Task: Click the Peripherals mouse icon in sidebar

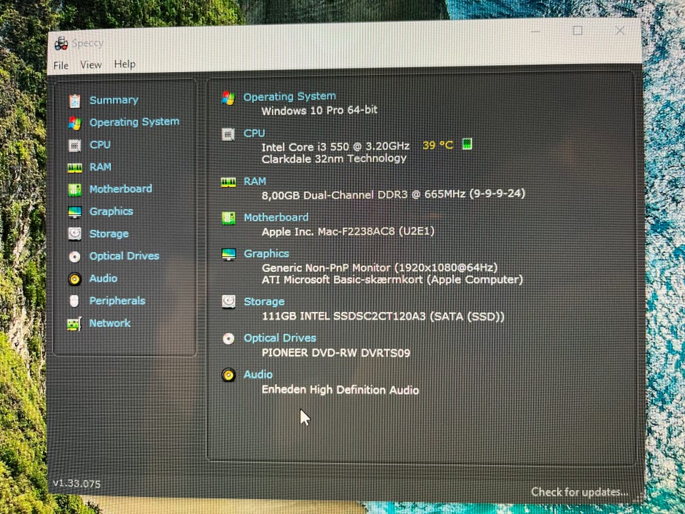Action: pos(74,301)
